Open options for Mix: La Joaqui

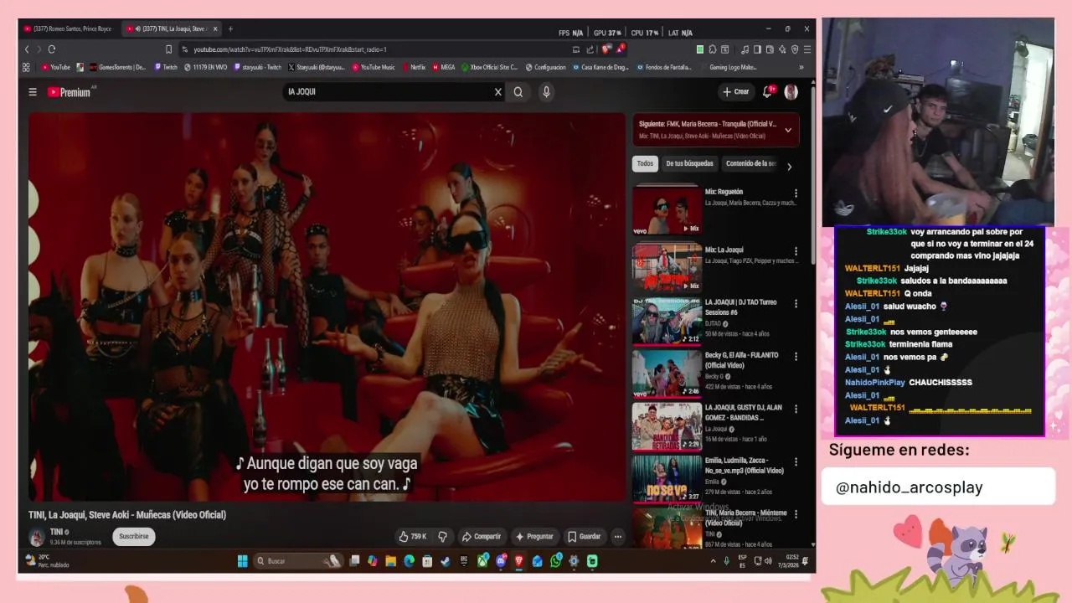coord(796,251)
